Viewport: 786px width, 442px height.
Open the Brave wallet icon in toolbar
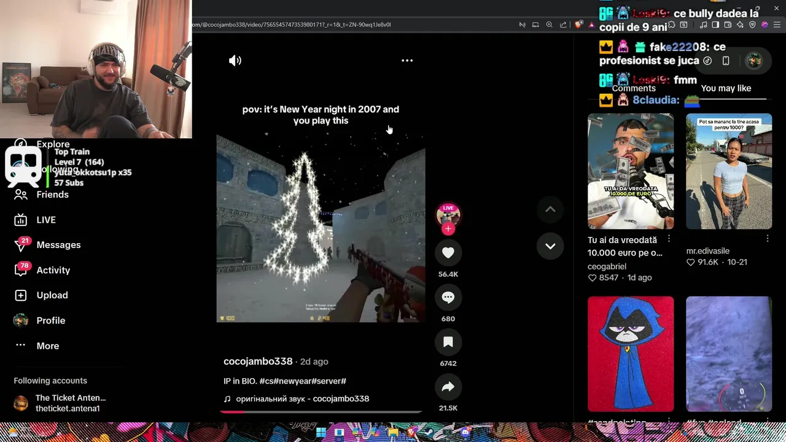(x=728, y=25)
